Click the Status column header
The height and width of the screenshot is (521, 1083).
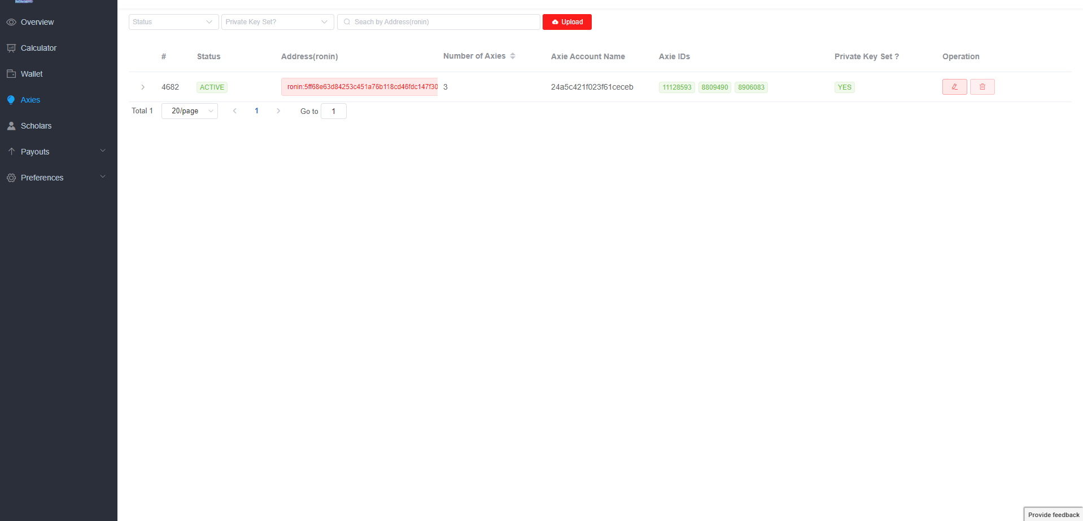pos(208,56)
